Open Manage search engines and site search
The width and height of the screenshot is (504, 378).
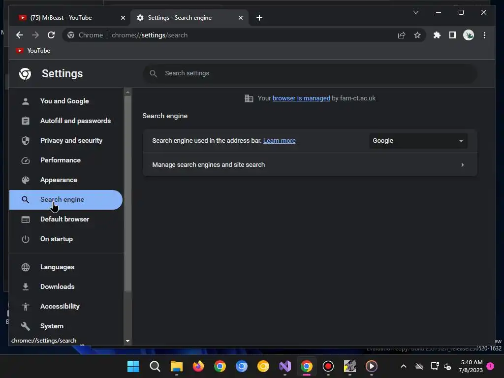(310, 164)
